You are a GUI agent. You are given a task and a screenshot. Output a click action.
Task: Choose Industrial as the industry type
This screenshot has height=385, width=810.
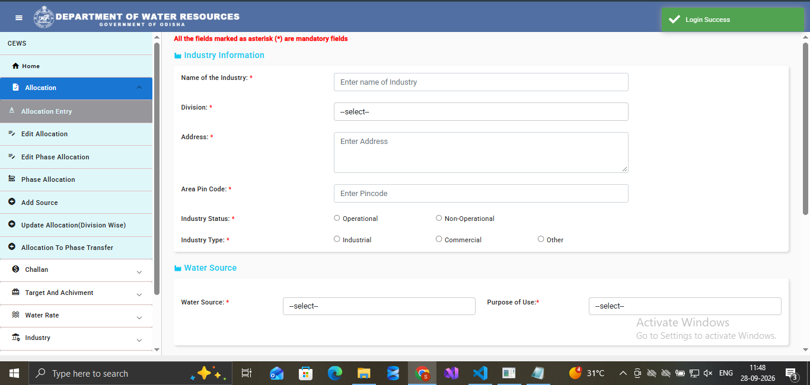pos(337,239)
